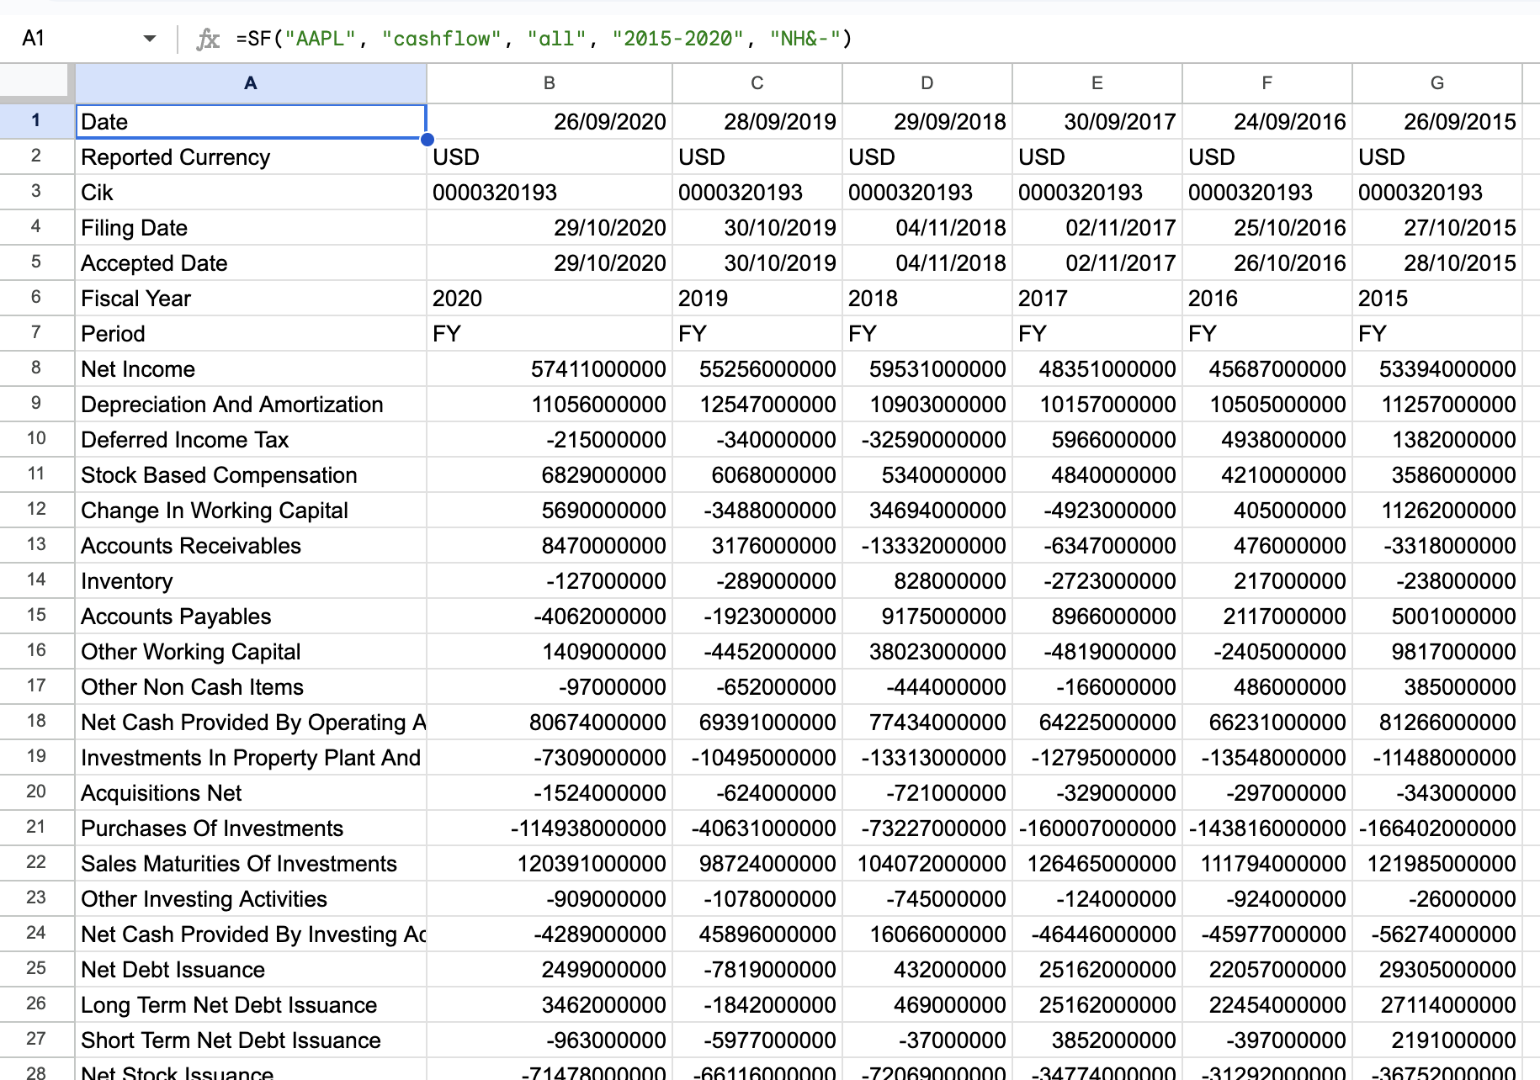Click the fx function icon
Viewport: 1540px width, 1080px height.
click(x=207, y=39)
